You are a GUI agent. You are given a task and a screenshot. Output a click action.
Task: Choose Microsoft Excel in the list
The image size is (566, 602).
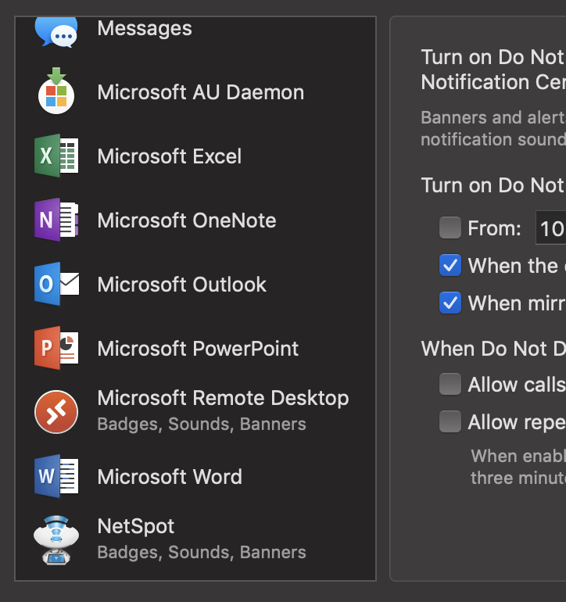(x=170, y=156)
